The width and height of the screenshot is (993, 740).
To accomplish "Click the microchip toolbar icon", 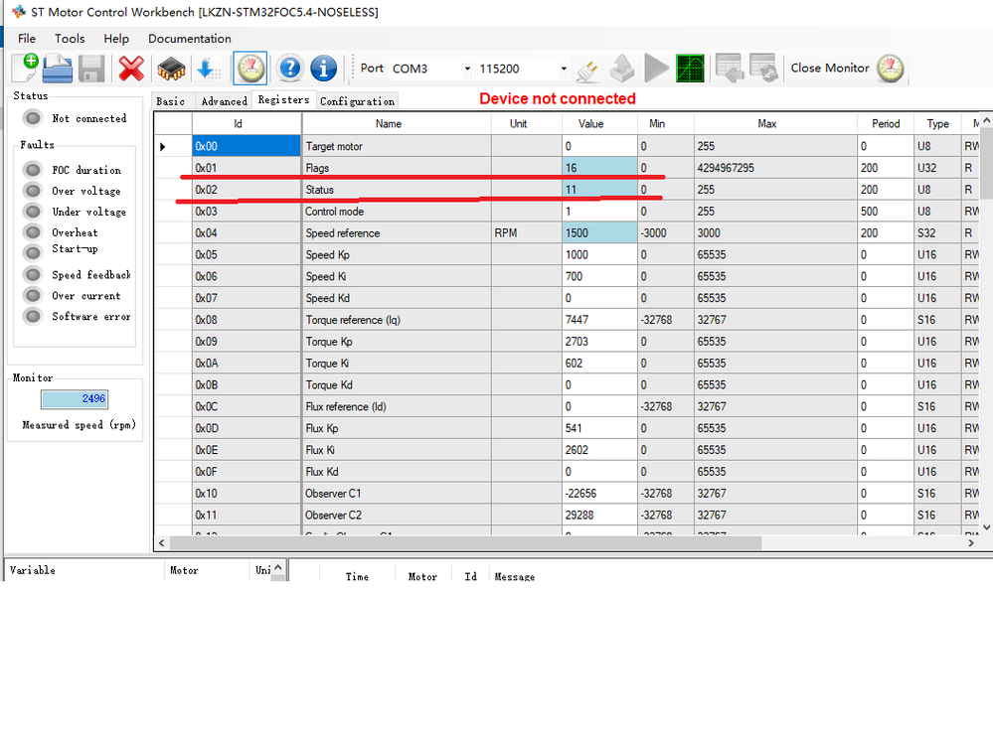I will coord(171,69).
